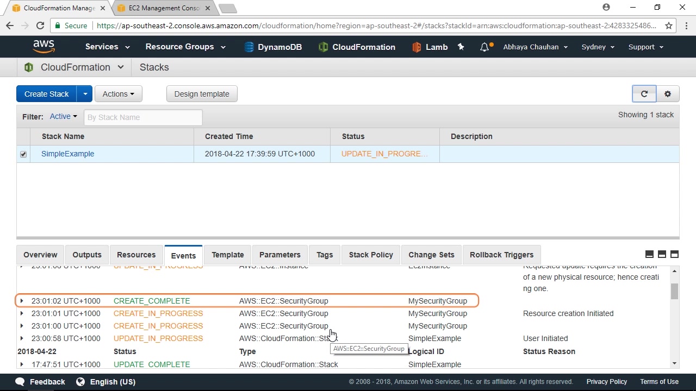Expand the 17:47:51 UPDATE_COMPLETE event row

pyautogui.click(x=22, y=364)
